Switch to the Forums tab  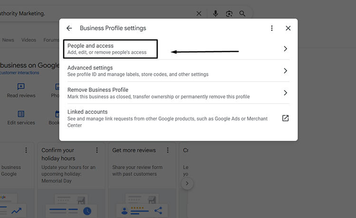click(x=51, y=40)
